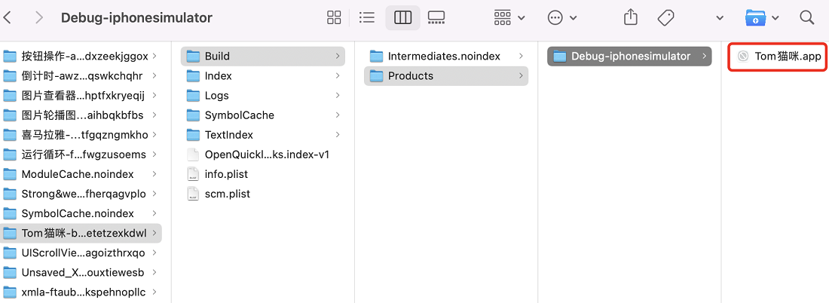Switch to icon grid view
The image size is (829, 303).
334,18
